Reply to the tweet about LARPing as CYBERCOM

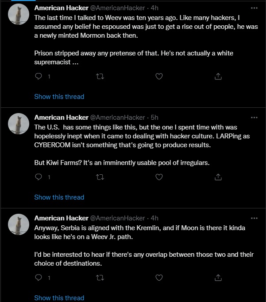click(39, 177)
